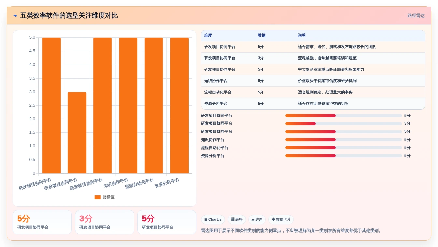Viewport: 438px width, 247px height.
Task: Click the lightning icon beside the page title
Action: [x=15, y=16]
